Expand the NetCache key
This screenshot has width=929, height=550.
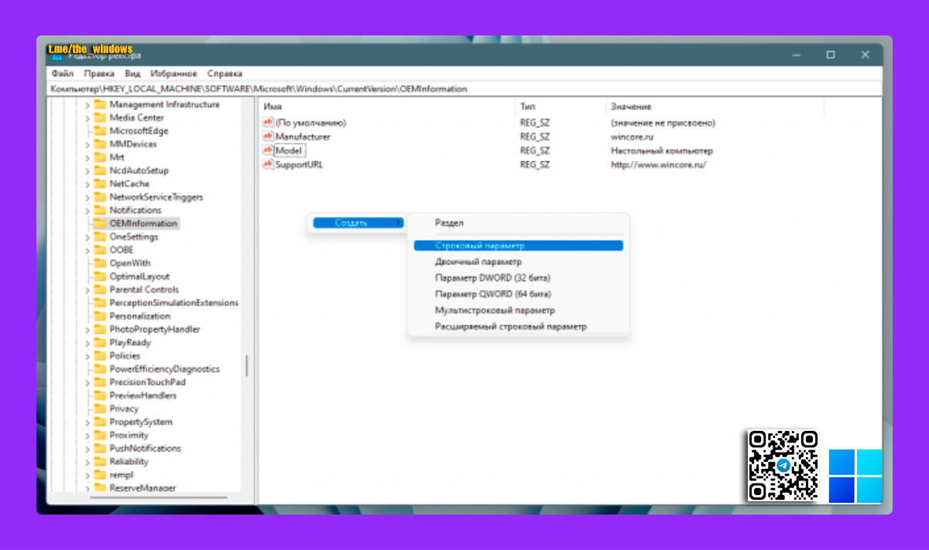coord(87,184)
